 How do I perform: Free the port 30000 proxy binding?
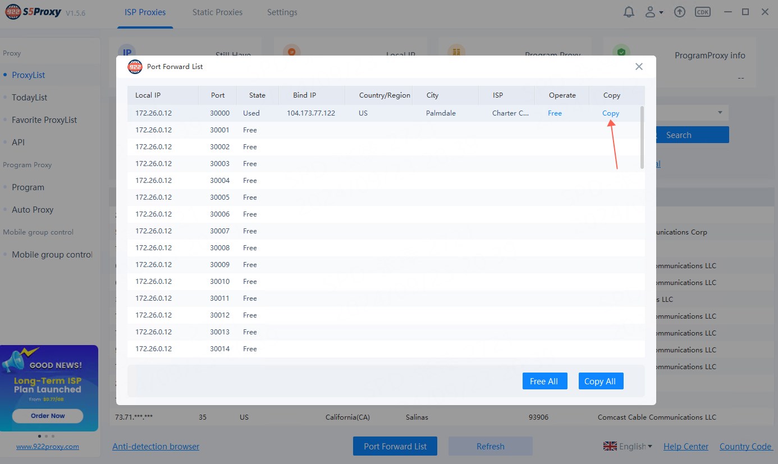point(555,113)
